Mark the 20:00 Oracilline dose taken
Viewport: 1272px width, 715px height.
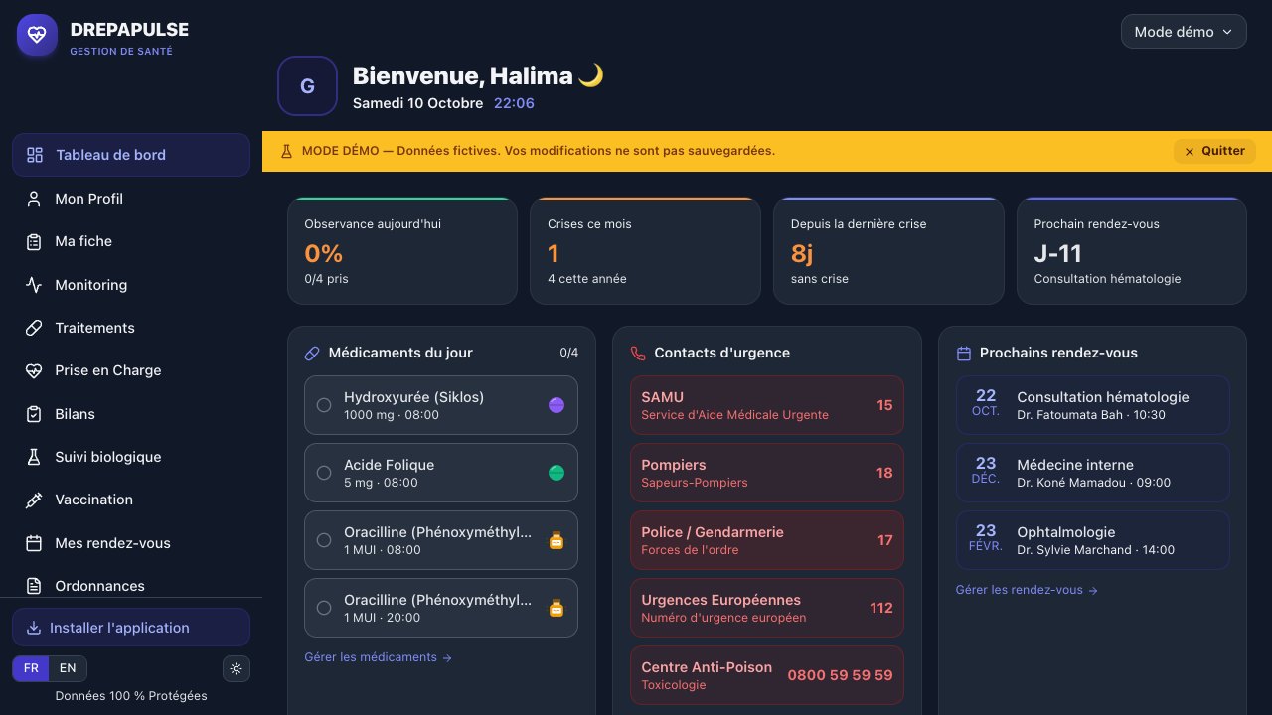(323, 608)
